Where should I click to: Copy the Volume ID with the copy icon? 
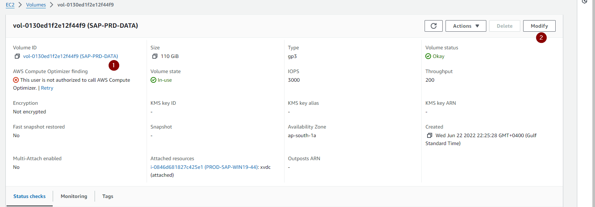[17, 56]
